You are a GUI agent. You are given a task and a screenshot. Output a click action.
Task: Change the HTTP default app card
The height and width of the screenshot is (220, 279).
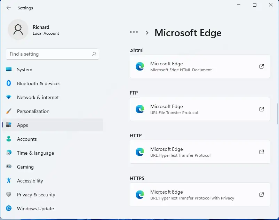(x=200, y=152)
